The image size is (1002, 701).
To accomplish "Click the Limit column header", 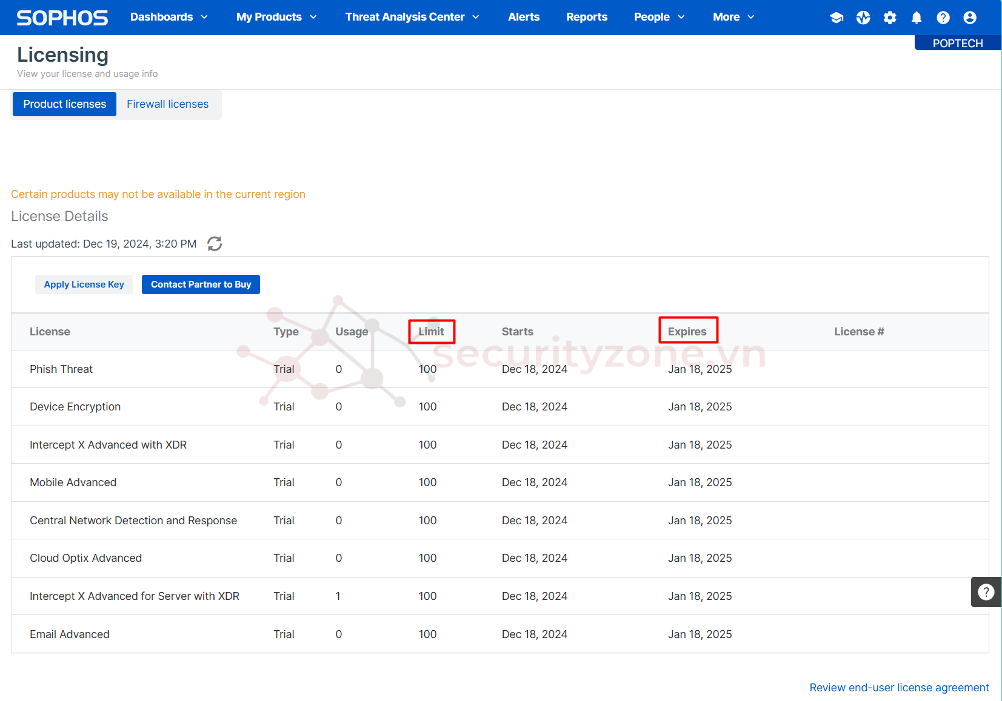I will [431, 332].
